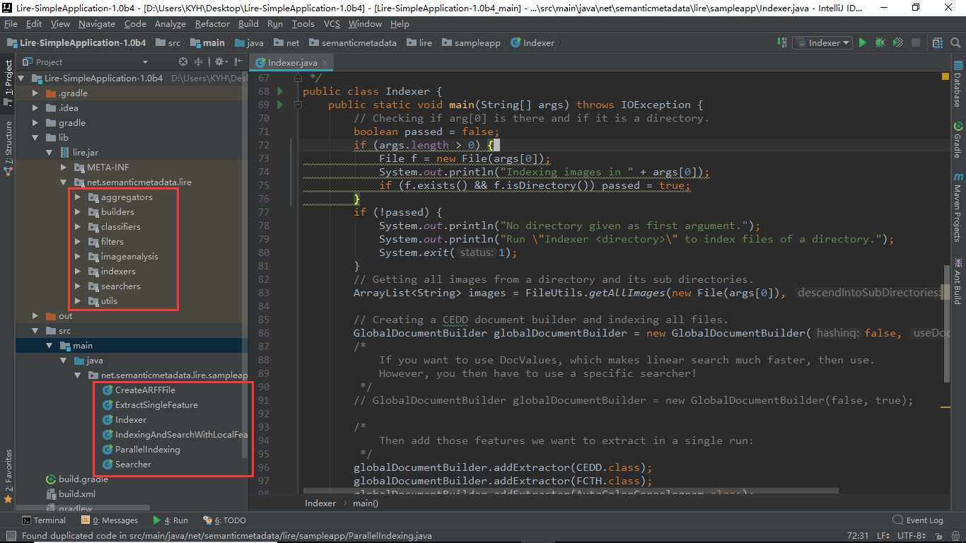
Task: Collapse the src folder
Action: (35, 330)
